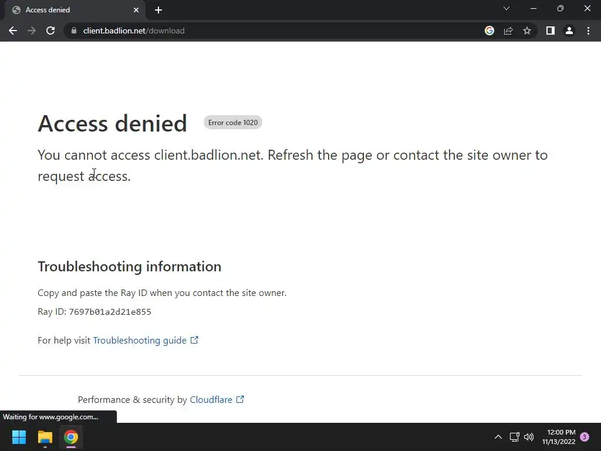
Task: Click the Troubleshooting information heading
Action: [x=130, y=267]
